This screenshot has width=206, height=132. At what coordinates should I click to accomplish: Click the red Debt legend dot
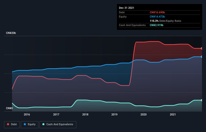point(8,124)
